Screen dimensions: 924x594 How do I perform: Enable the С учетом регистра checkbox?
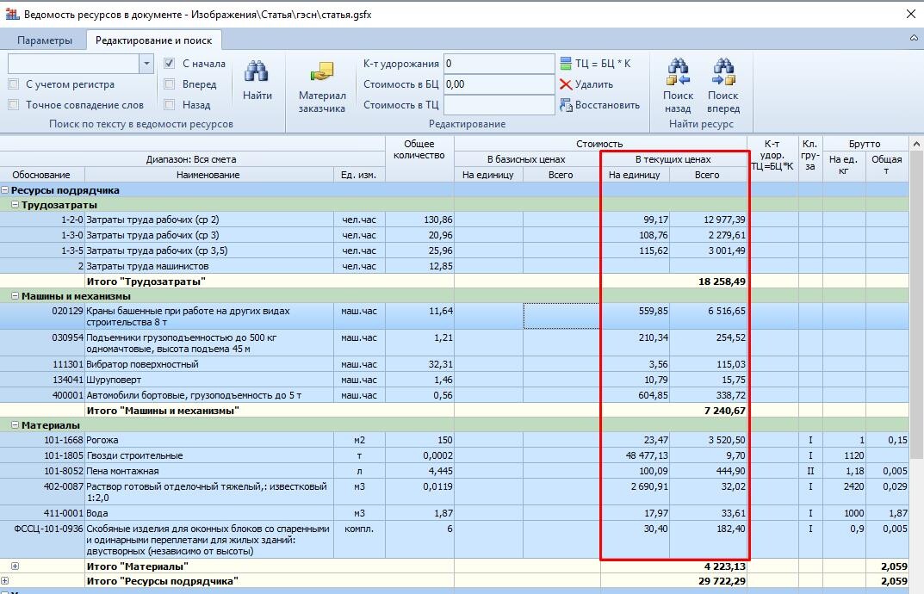click(14, 84)
